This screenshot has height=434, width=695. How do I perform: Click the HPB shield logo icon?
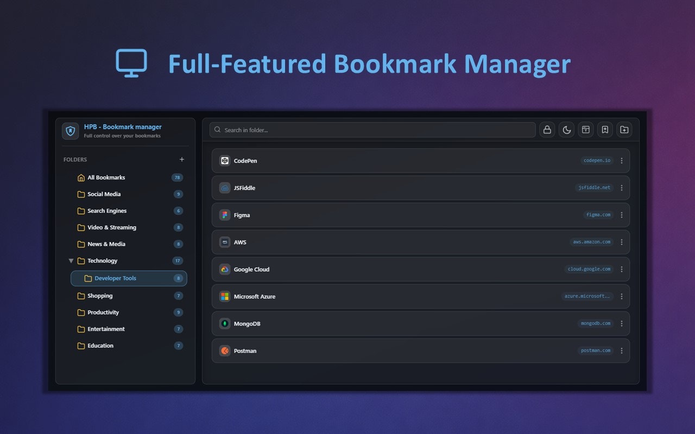(71, 131)
